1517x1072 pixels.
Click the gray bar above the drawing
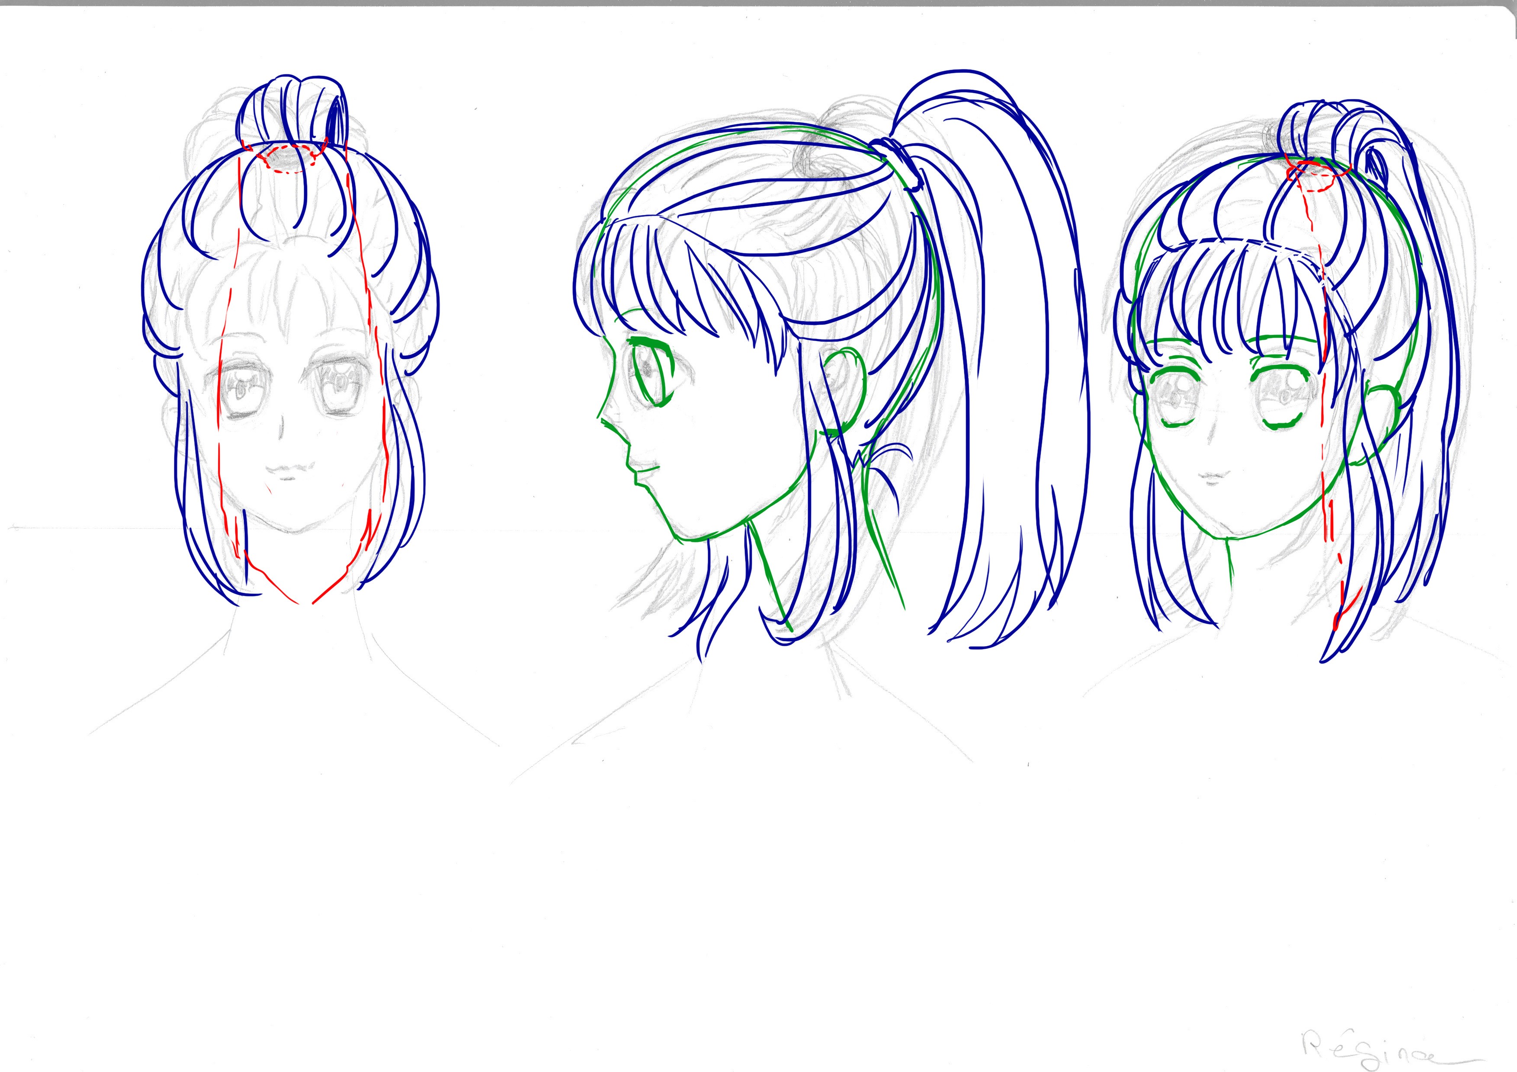click(x=759, y=3)
